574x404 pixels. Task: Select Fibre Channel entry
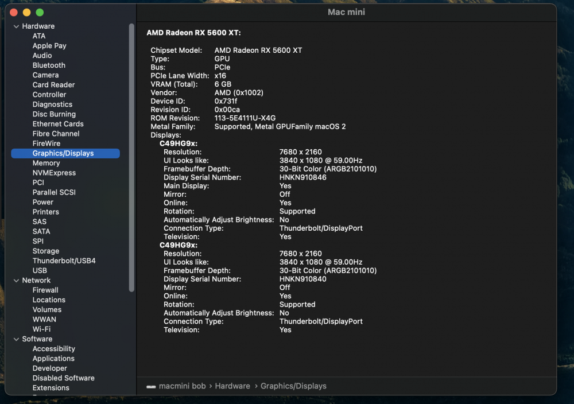(56, 134)
